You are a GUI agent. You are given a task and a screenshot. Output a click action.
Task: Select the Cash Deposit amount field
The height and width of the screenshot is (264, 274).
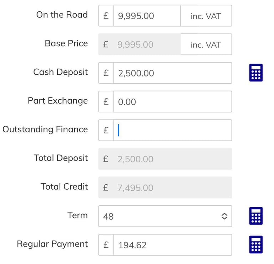[172, 73]
